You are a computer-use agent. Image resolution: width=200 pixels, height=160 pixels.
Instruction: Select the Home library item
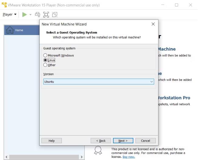click(22, 30)
